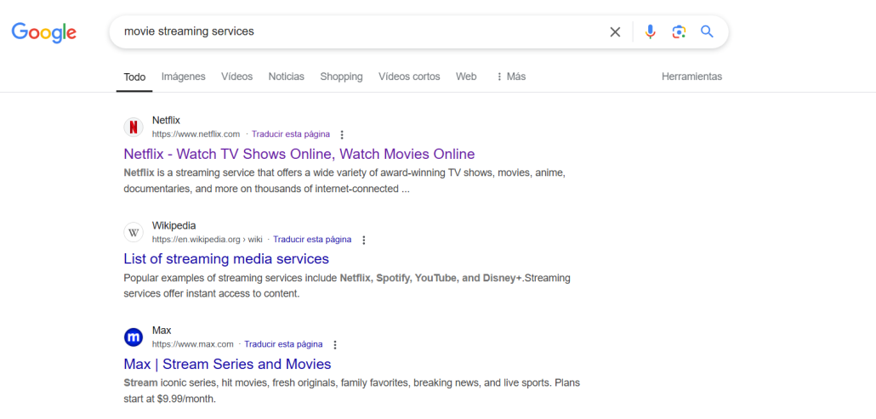876x419 pixels.
Task: Open the three-dot menu beside Max result
Action: click(335, 344)
